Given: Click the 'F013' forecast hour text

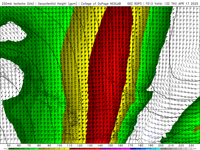Looking at the screenshot, I should tap(149, 3).
